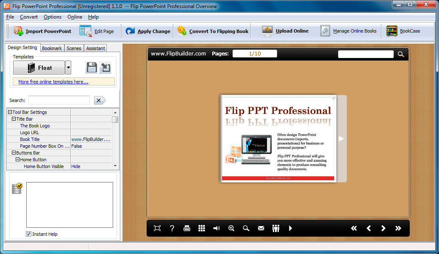
Task: Click the settings list vertical scrollbar thumb
Action: point(115,119)
